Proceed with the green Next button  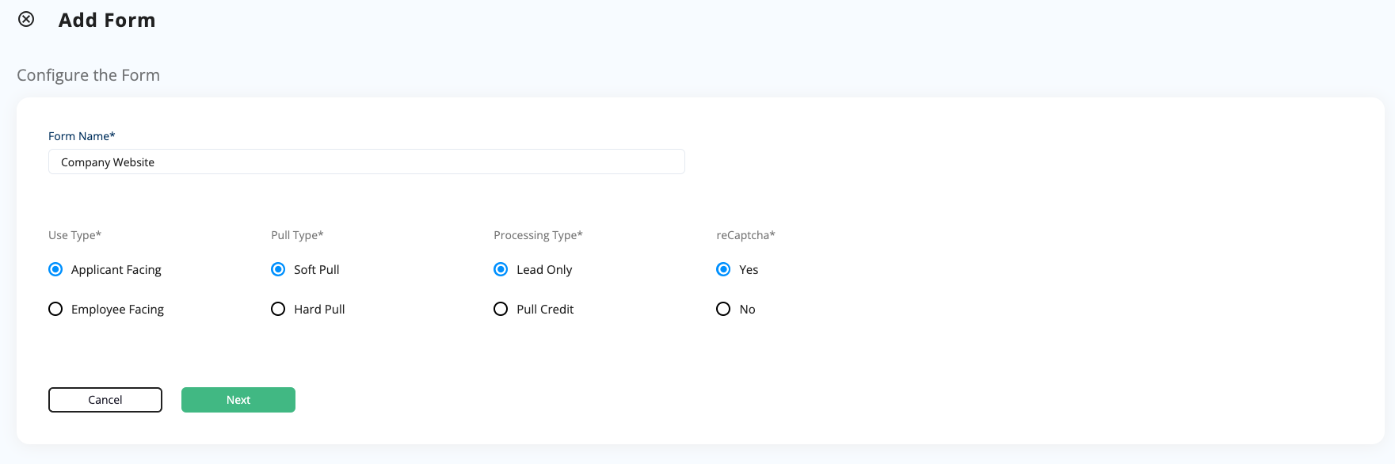(238, 400)
